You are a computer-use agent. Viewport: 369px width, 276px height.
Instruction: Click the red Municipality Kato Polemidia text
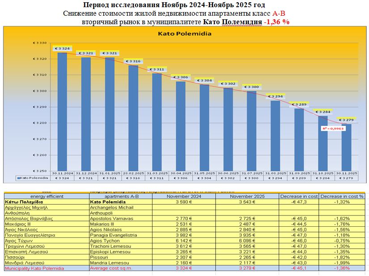click(34, 268)
